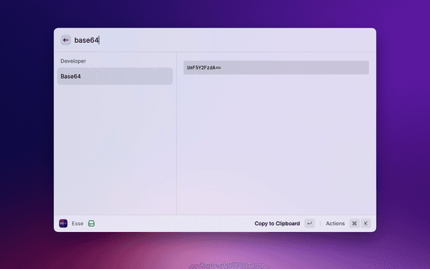Click the back arrow button
The width and height of the screenshot is (430, 269).
pos(65,40)
